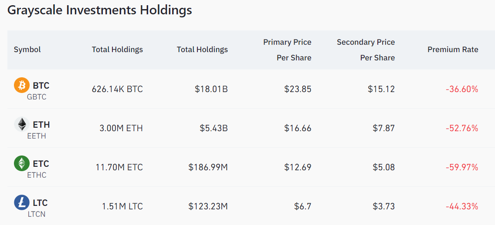
Task: Click the Ethereum ETH coin icon
Action: click(22, 125)
